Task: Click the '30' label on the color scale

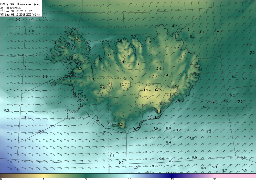Action: tap(215, 179)
